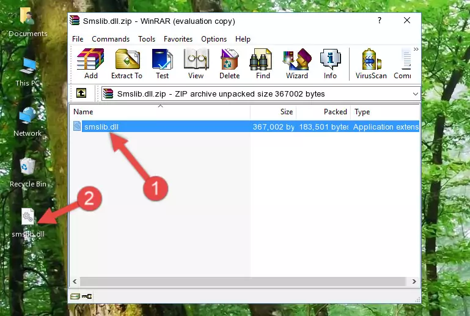Open the Tools menu

(x=147, y=39)
